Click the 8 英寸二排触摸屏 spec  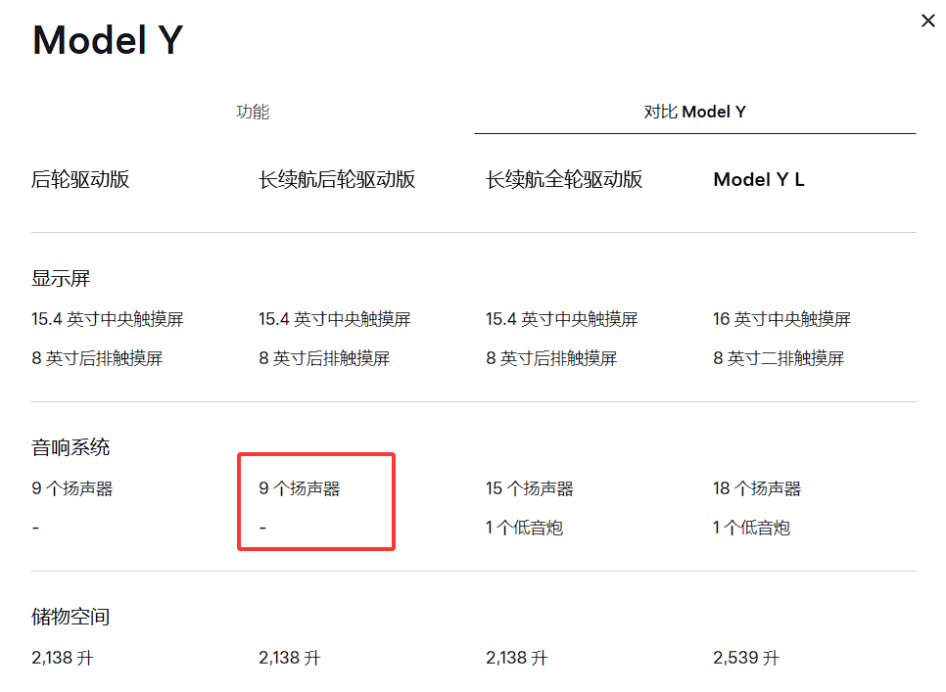click(779, 359)
